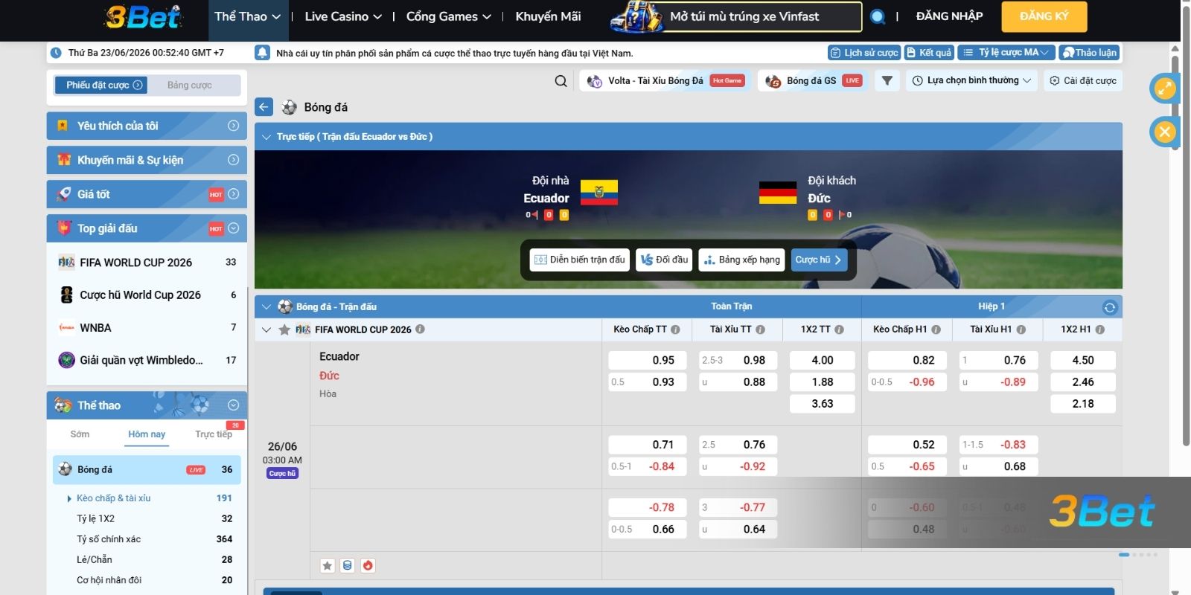This screenshot has height=595, width=1191.
Task: Open Lựa chọn bình thường dropdown
Action: tap(971, 80)
